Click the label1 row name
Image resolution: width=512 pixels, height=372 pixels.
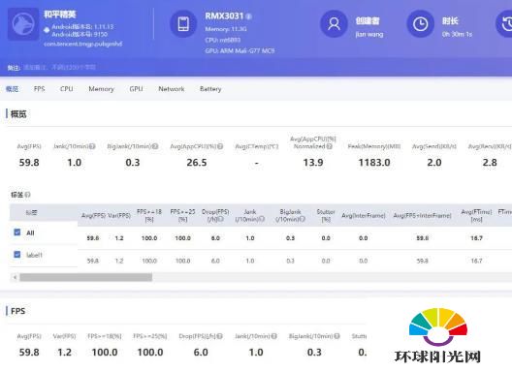[x=34, y=255]
